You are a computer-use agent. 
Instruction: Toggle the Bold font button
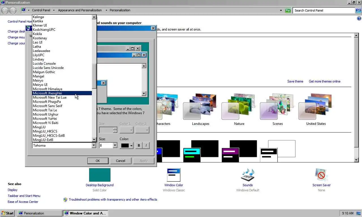tap(139, 146)
